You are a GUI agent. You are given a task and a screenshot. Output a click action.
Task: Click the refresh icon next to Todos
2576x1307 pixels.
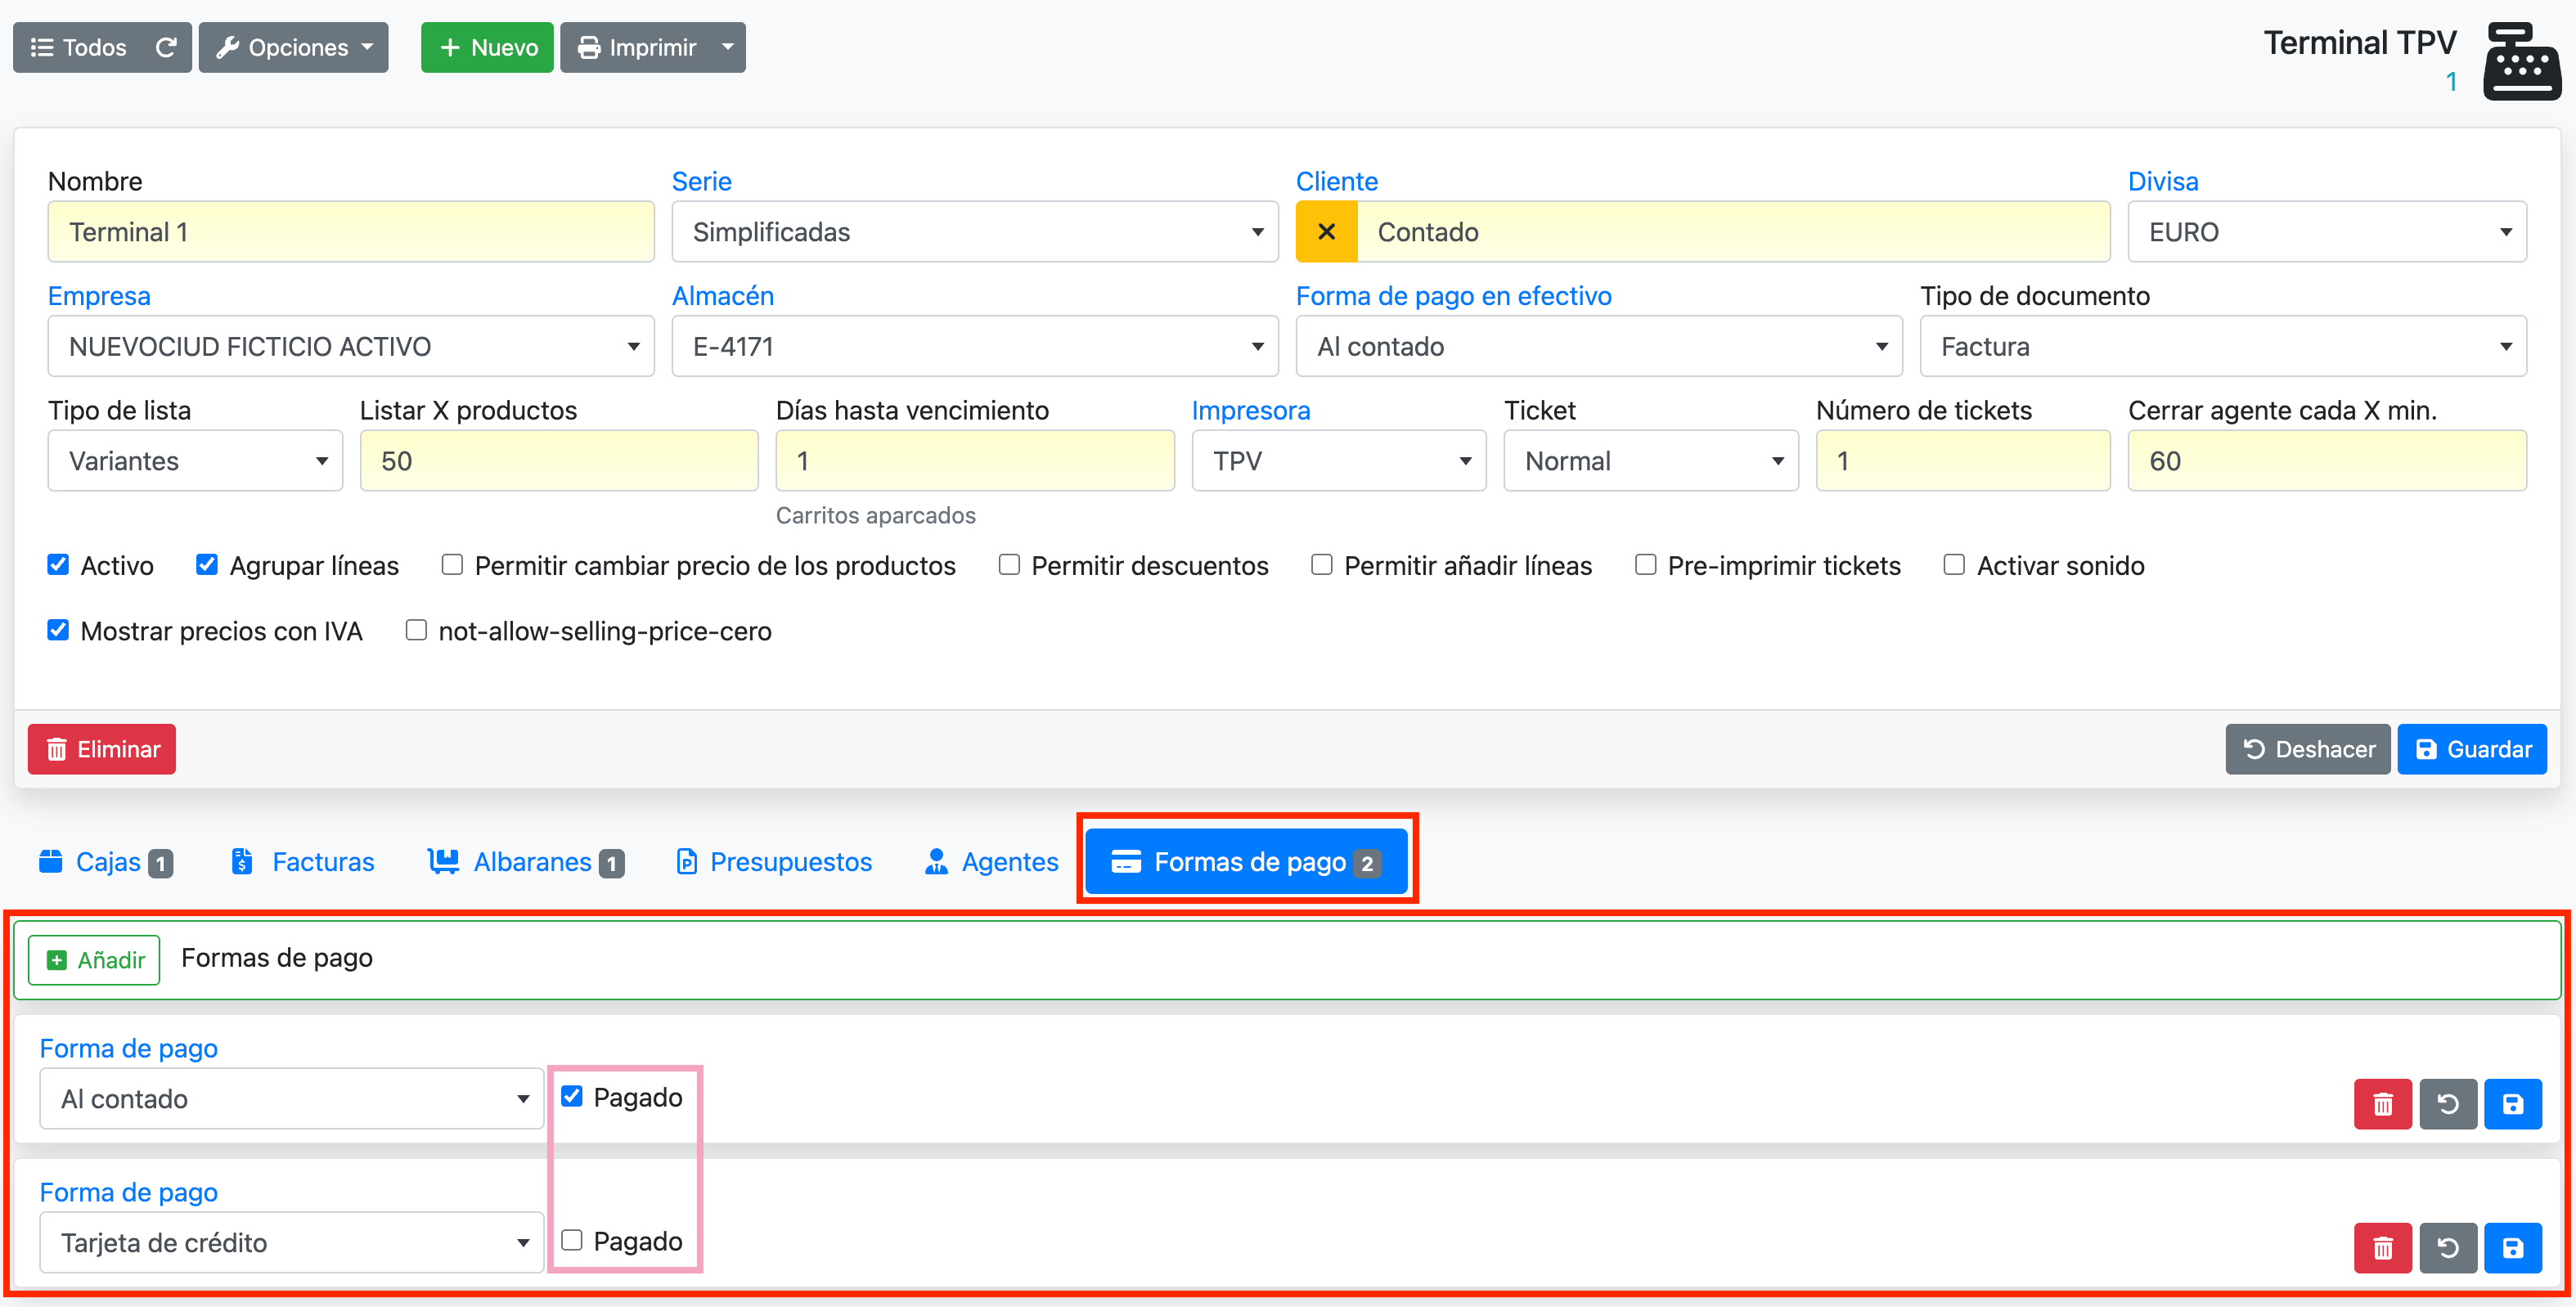pos(166,47)
